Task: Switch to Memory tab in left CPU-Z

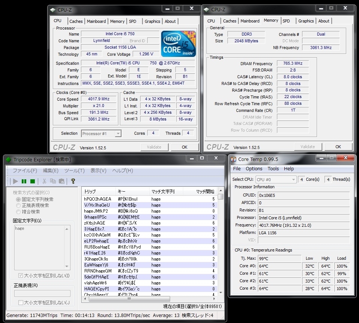Action: point(117,21)
